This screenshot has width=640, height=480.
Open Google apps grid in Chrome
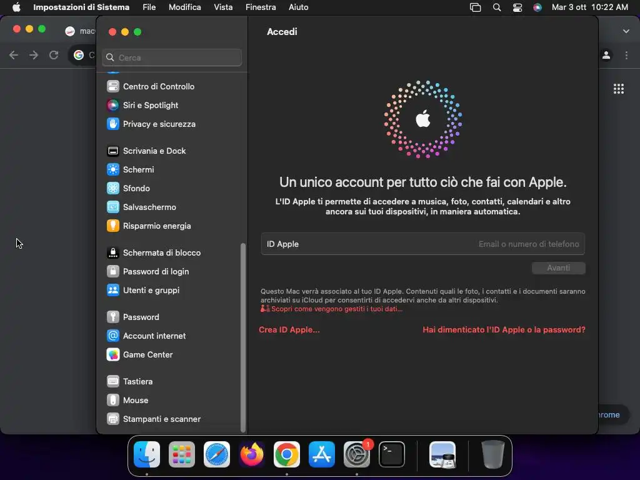pyautogui.click(x=619, y=89)
